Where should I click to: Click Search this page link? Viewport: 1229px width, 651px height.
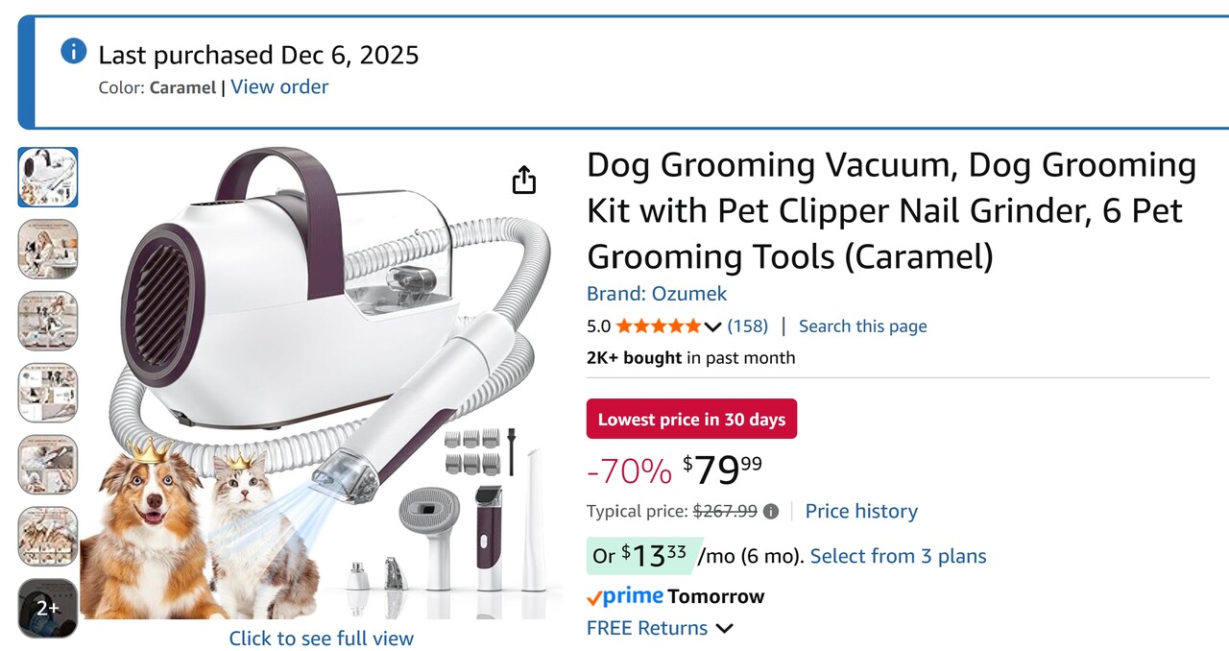click(x=862, y=326)
